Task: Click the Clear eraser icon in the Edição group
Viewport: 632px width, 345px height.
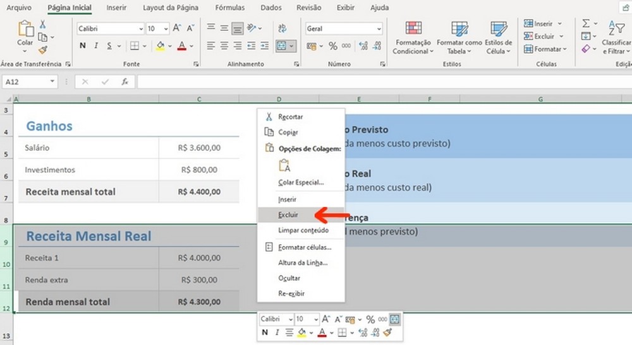Action: pyautogui.click(x=586, y=49)
